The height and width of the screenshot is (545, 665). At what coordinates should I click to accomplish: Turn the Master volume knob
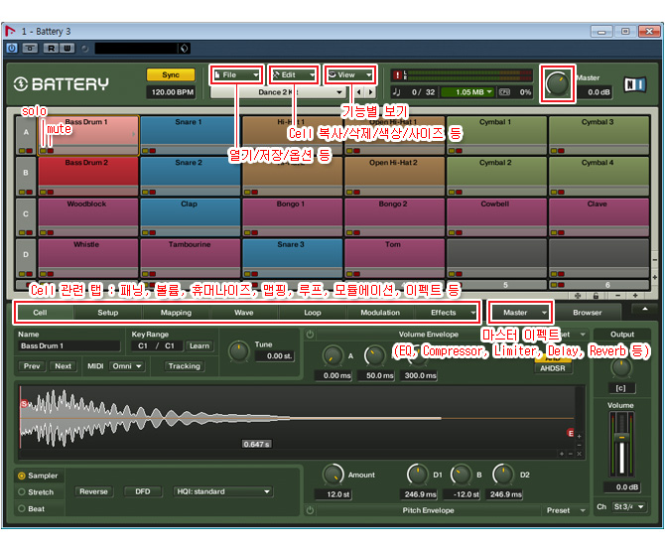coord(557,83)
